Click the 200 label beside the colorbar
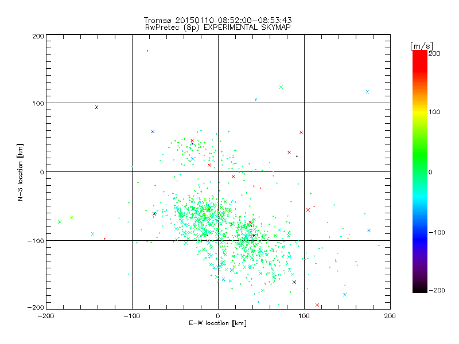The image size is (459, 344). coord(434,53)
